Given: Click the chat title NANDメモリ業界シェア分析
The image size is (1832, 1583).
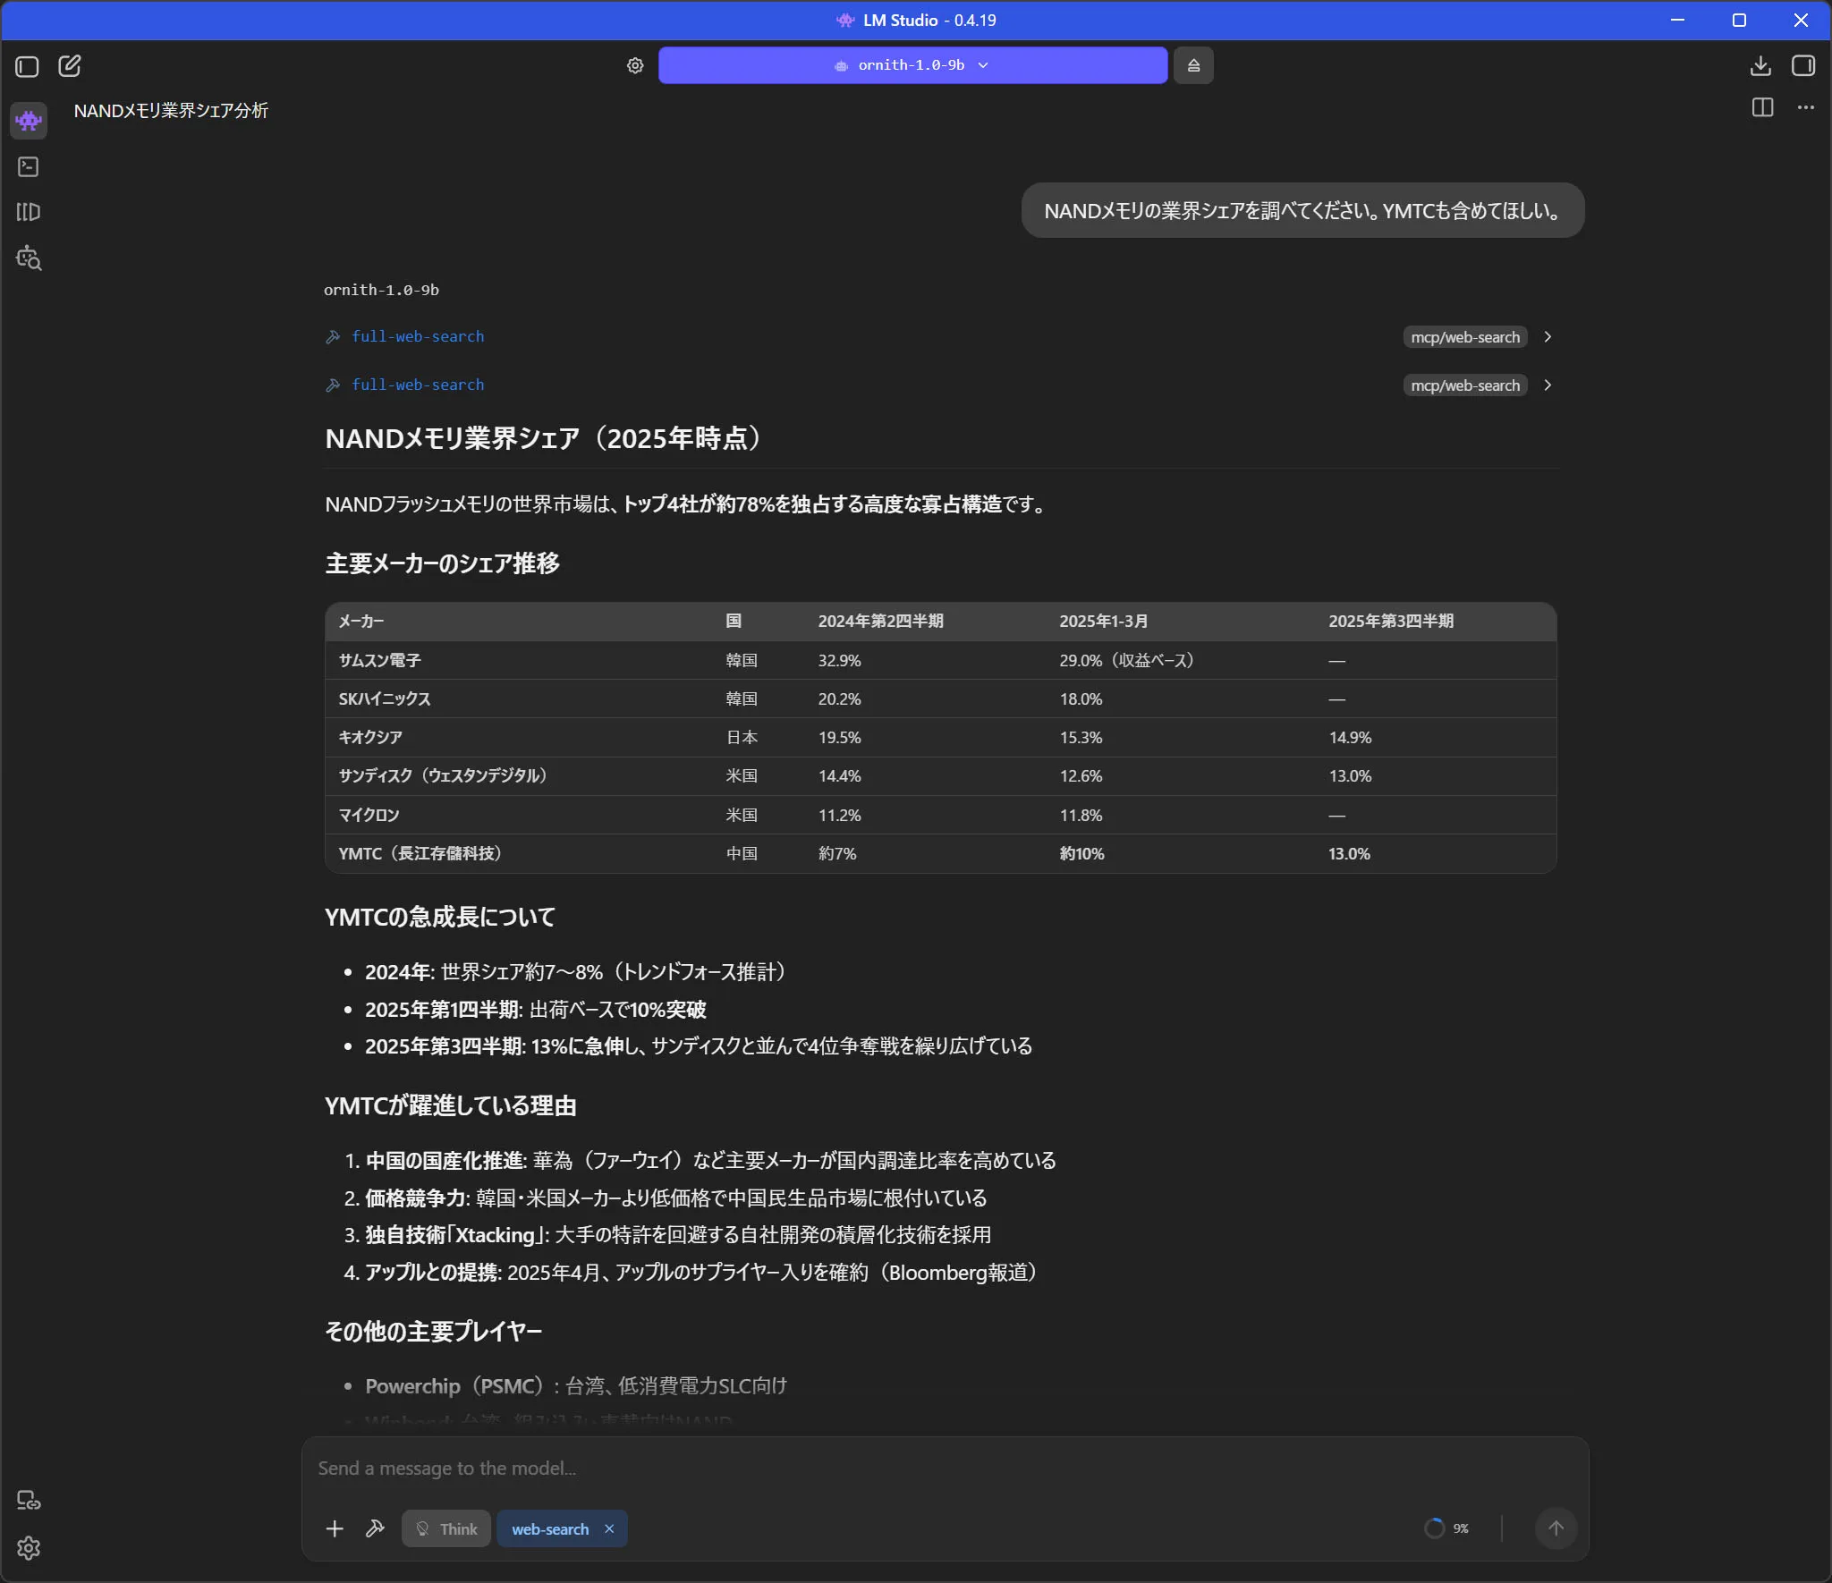Looking at the screenshot, I should pyautogui.click(x=171, y=110).
